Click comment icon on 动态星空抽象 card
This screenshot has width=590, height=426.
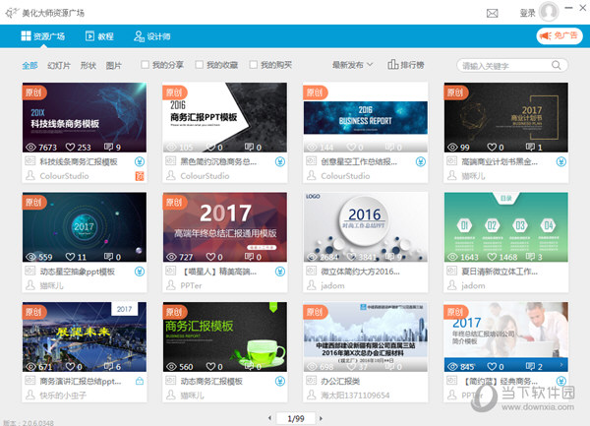(x=108, y=257)
